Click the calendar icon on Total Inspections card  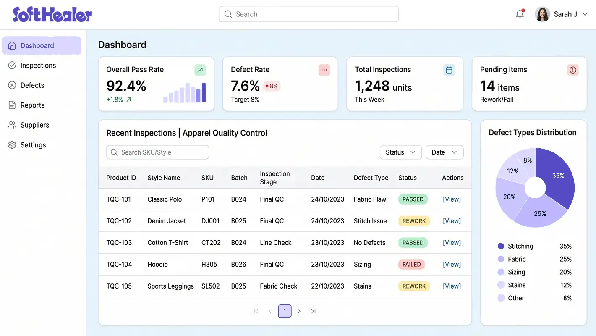coord(449,70)
